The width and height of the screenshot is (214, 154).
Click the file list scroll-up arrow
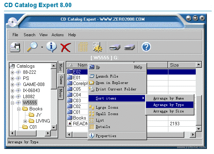tap(199, 64)
